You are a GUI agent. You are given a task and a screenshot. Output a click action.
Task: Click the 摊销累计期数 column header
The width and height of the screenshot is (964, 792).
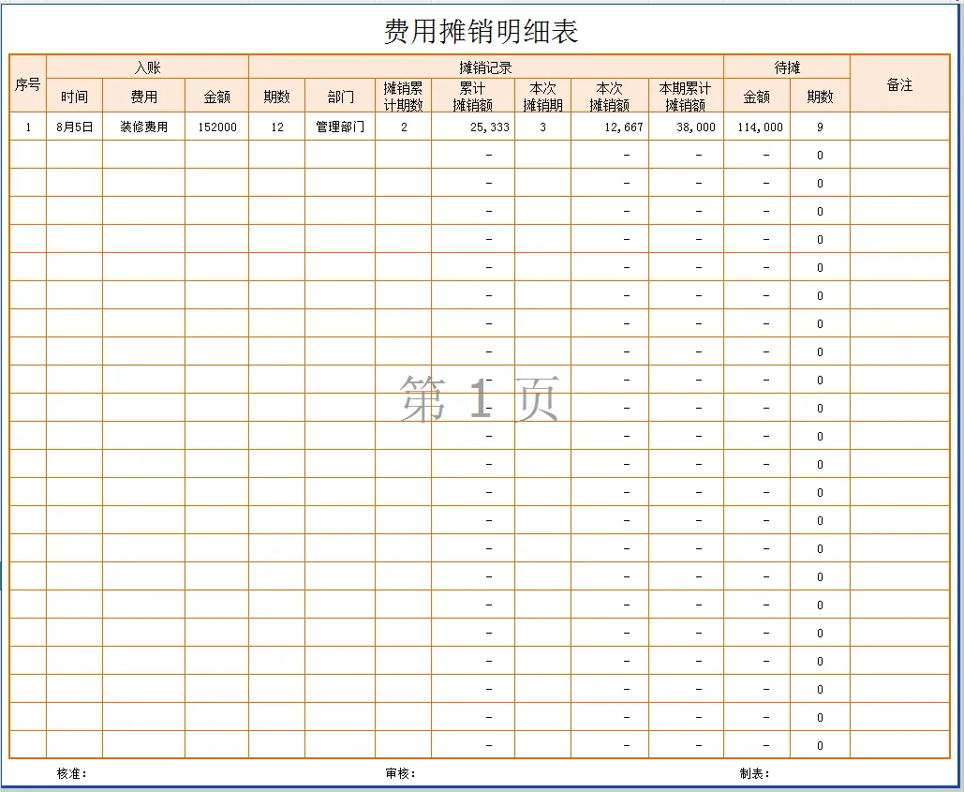[403, 96]
